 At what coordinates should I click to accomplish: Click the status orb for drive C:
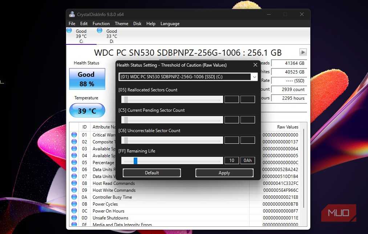tap(69, 30)
